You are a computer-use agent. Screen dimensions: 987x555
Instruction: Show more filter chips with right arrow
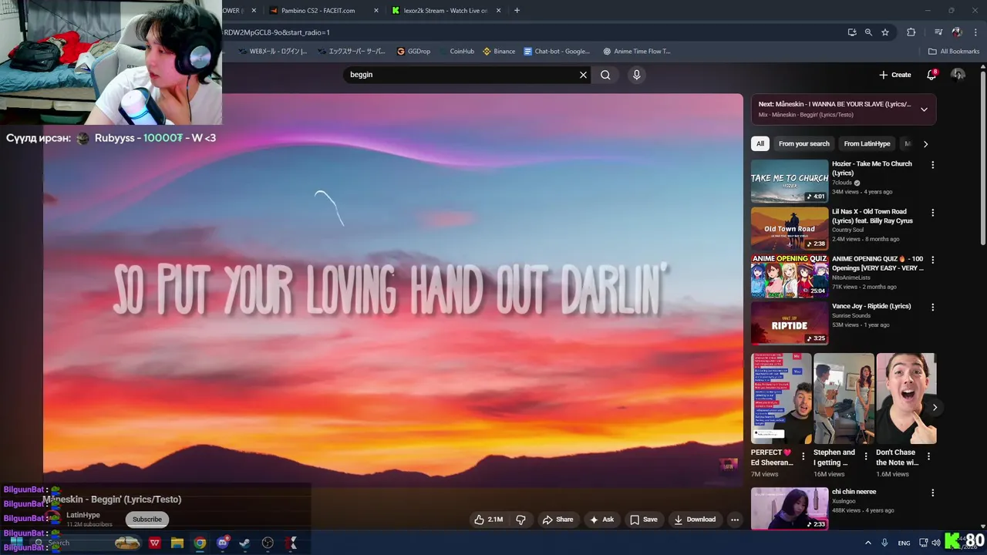click(x=925, y=143)
